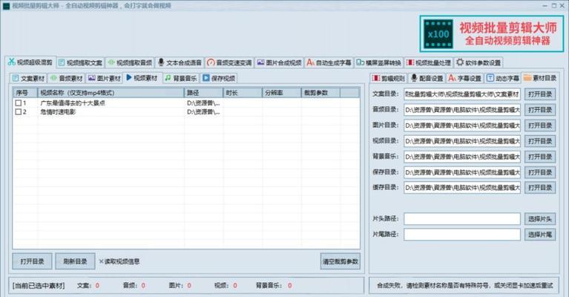The height and width of the screenshot is (297, 569).
Task: Click the 合成失败 status message
Action: pos(465,286)
